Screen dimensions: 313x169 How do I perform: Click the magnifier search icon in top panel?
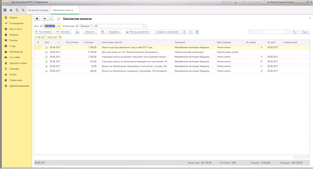(x=23, y=10)
